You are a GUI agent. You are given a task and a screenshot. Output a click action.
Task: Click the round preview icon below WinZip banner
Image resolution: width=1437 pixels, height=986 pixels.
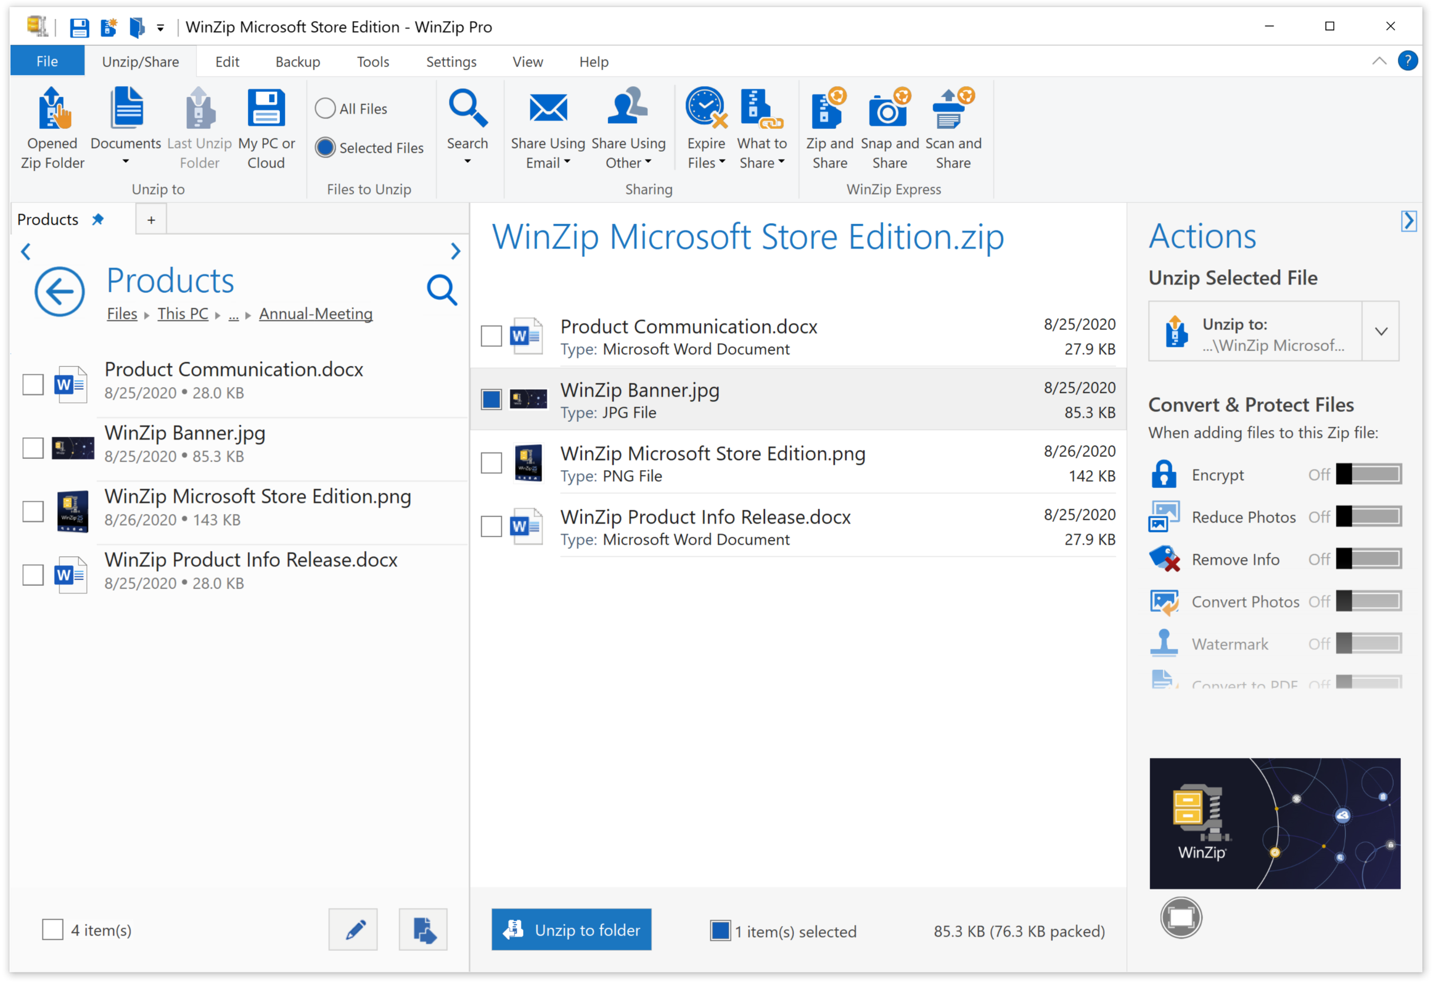tap(1181, 918)
